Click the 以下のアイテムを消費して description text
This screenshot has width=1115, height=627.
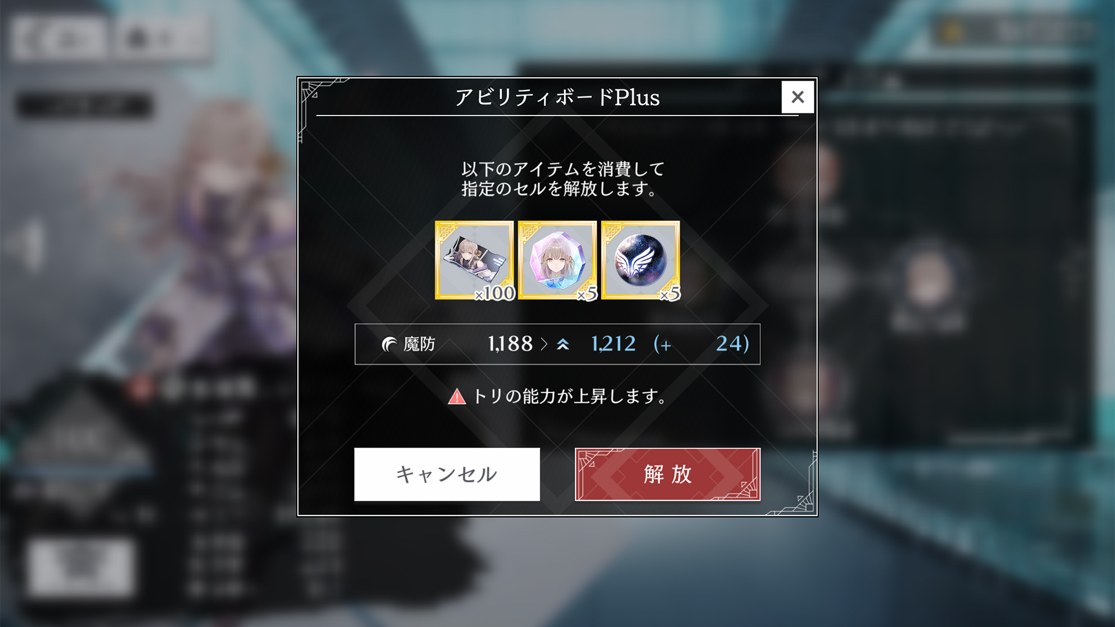point(563,169)
